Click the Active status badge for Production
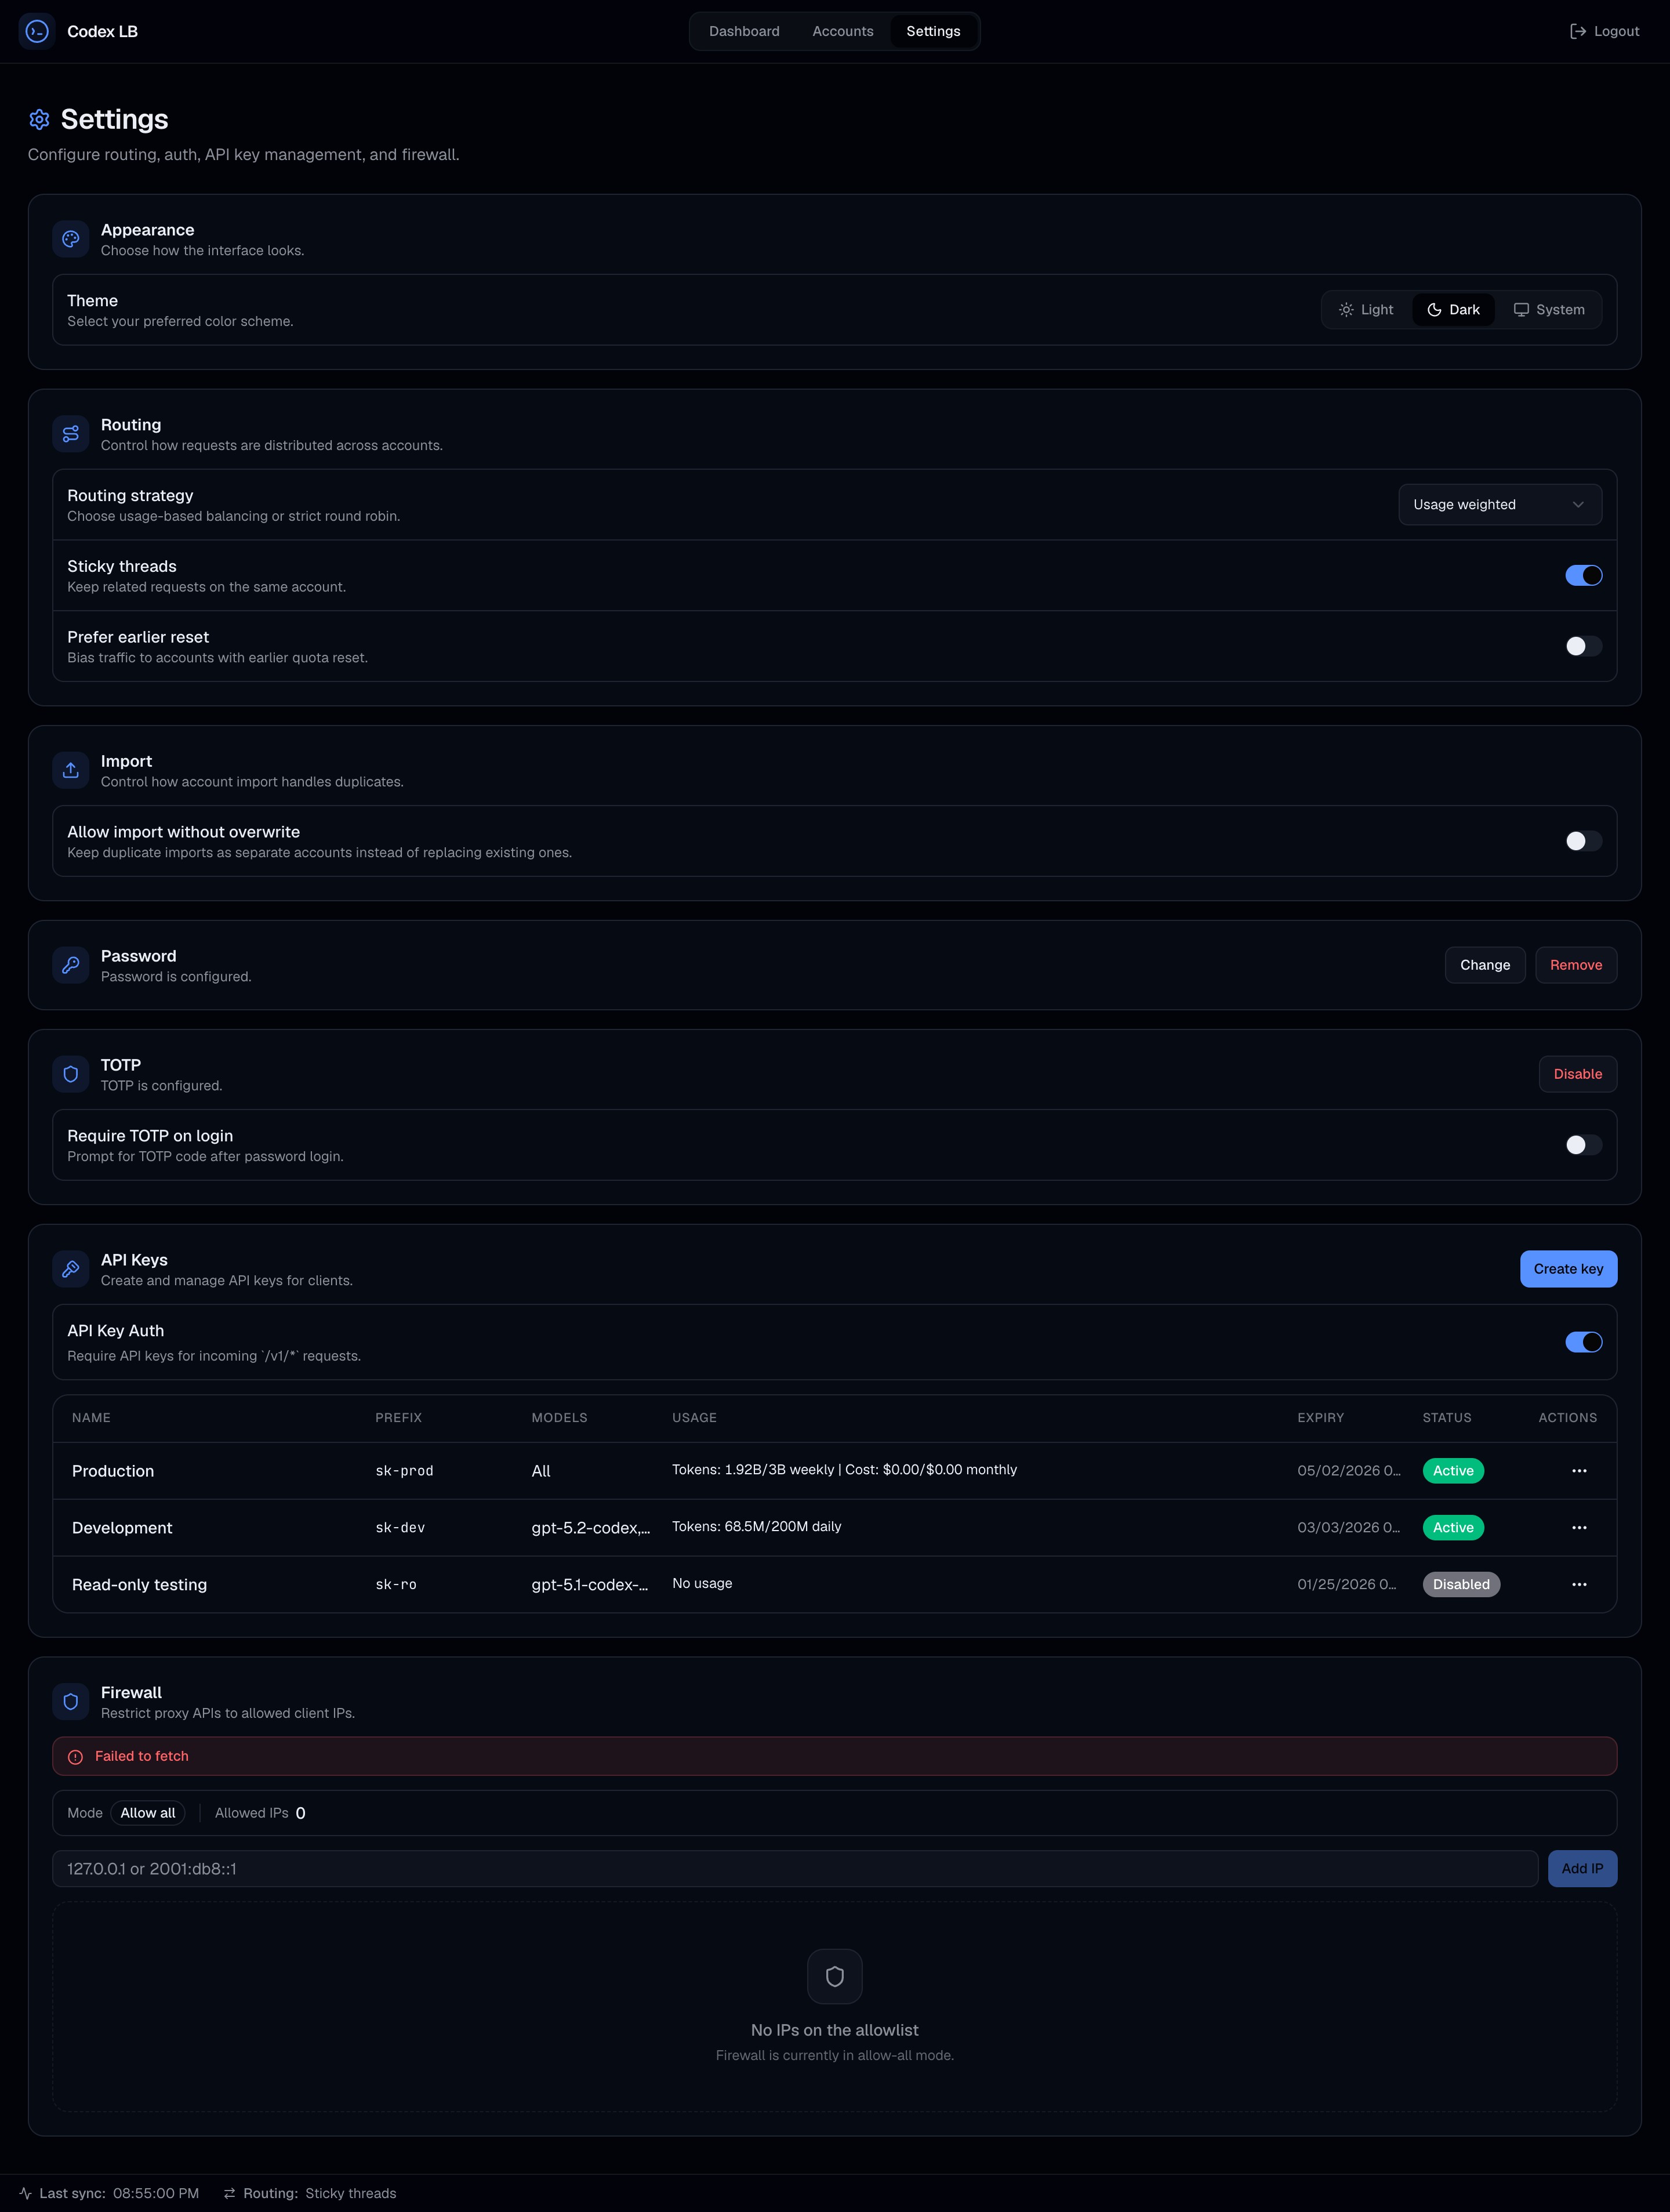Screen dimensions: 1670x2212 click(x=1452, y=1471)
